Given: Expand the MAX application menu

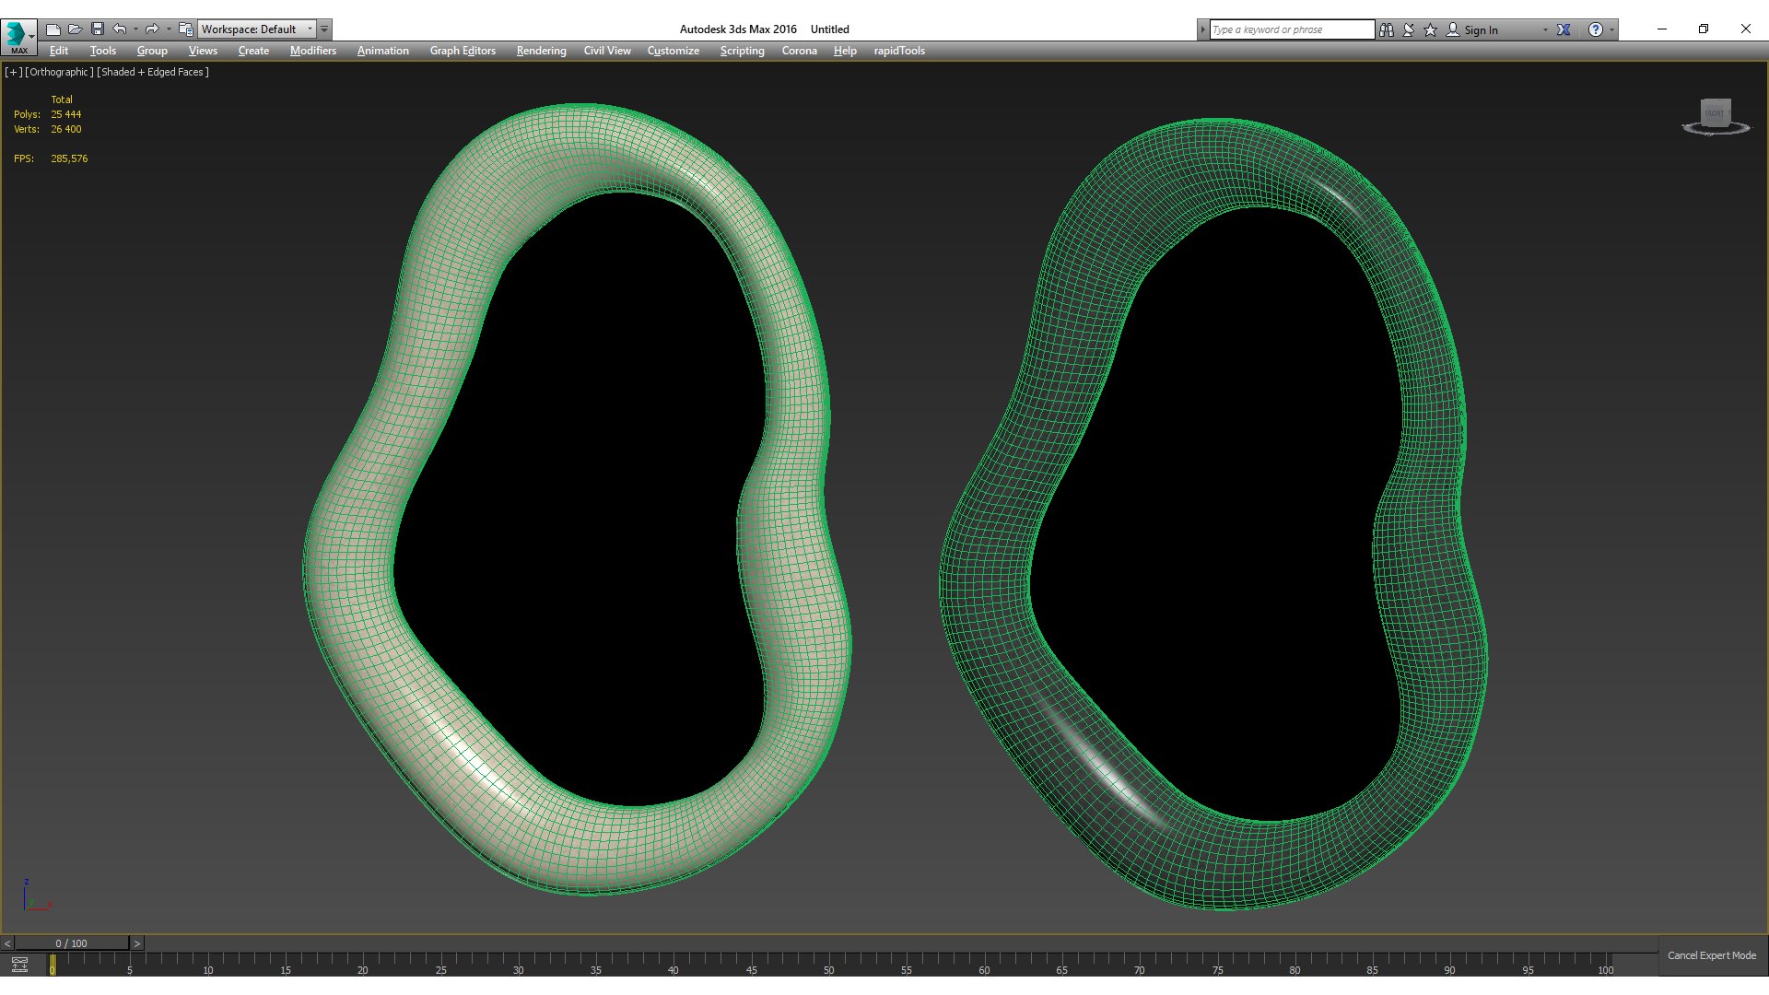Looking at the screenshot, I should coord(18,36).
